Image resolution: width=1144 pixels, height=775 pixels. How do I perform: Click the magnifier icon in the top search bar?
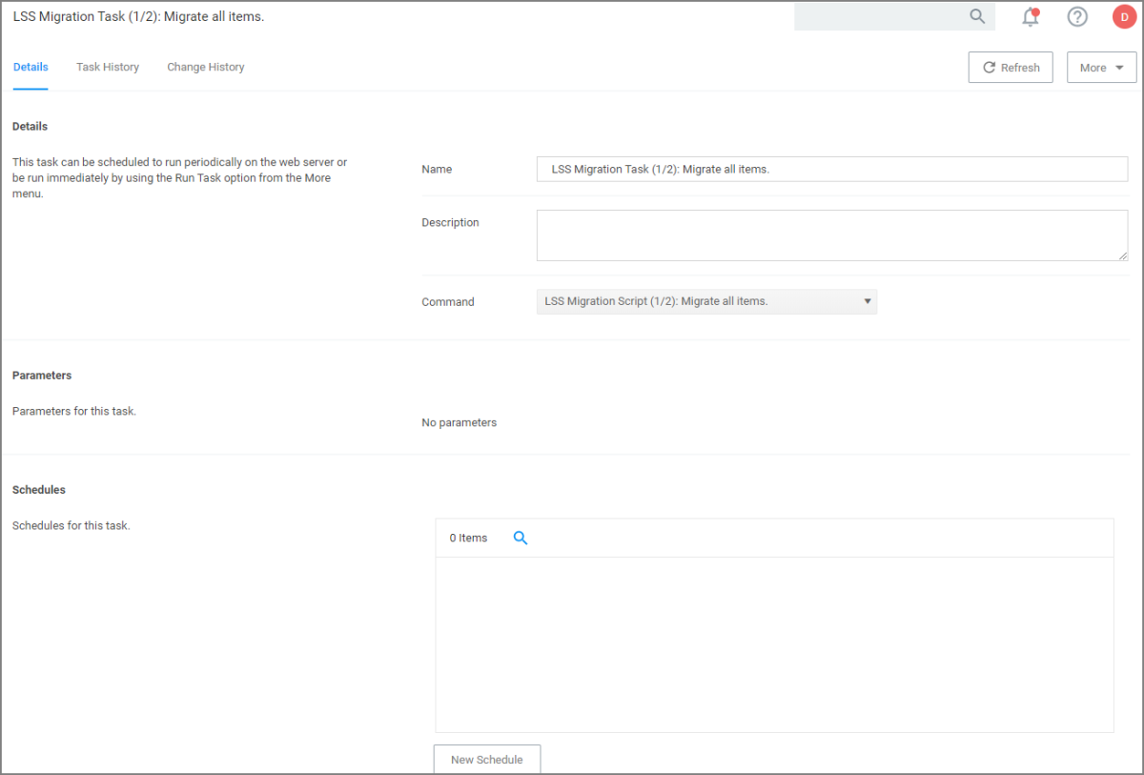[x=977, y=16]
